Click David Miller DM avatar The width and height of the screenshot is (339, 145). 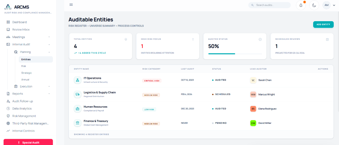coord(253,123)
